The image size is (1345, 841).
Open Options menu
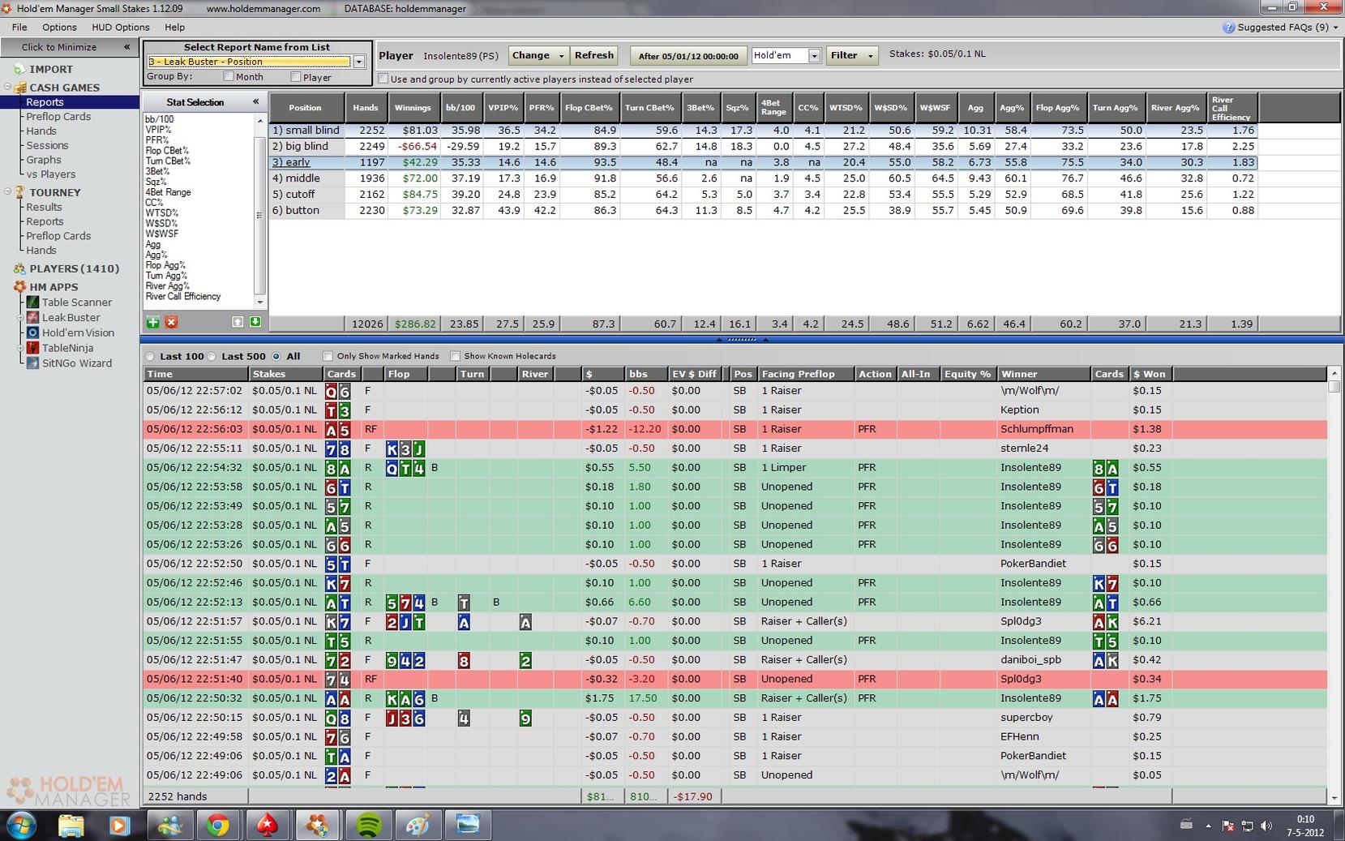(59, 27)
